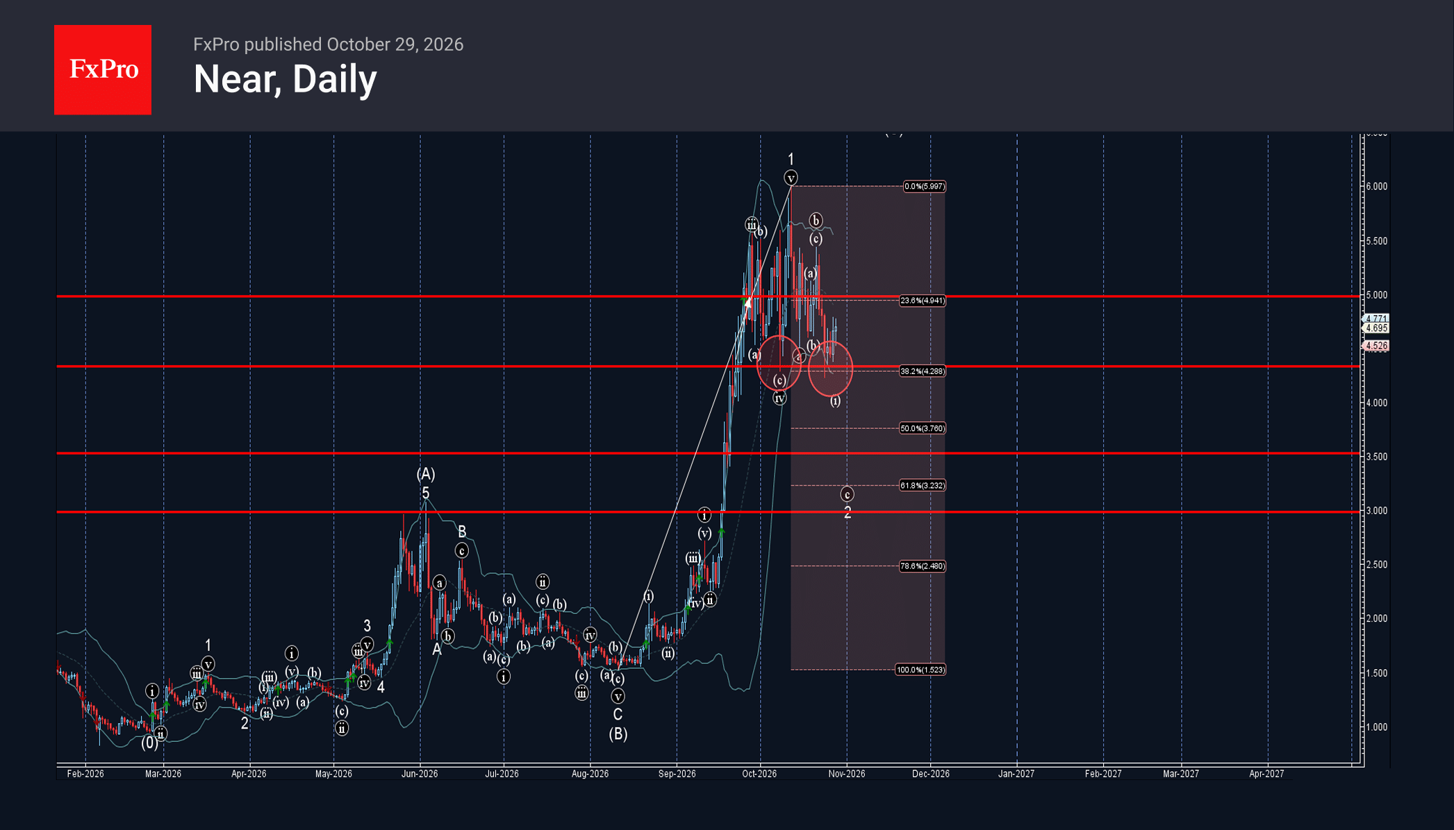Click the 2.000 price axis value

1376,619
